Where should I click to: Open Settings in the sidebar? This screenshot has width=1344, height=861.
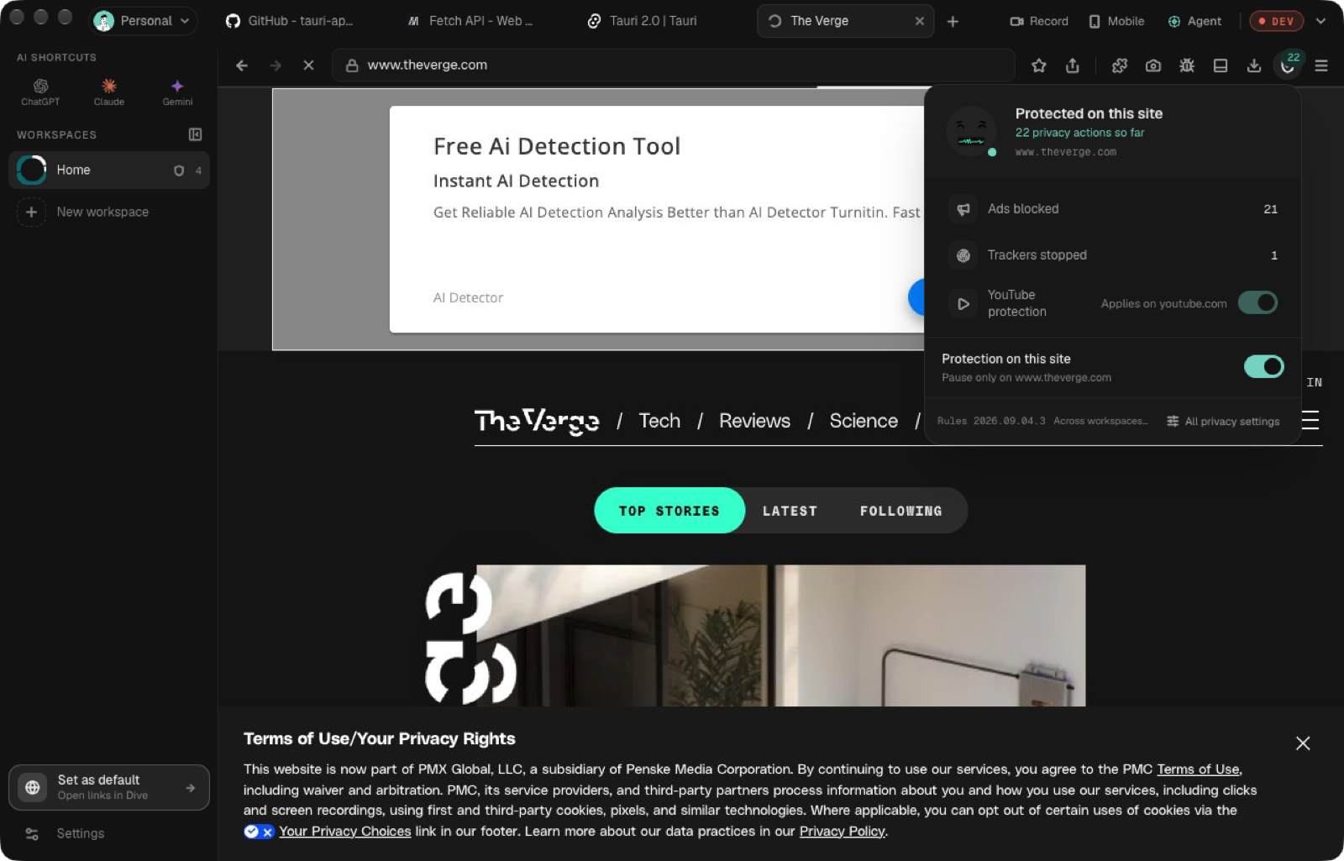[x=81, y=833]
